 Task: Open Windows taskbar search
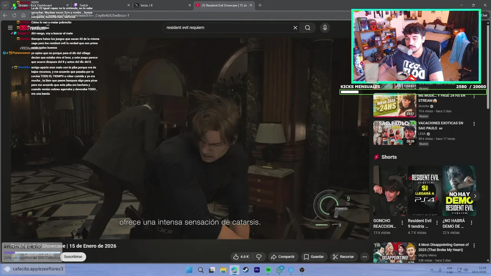point(201,270)
